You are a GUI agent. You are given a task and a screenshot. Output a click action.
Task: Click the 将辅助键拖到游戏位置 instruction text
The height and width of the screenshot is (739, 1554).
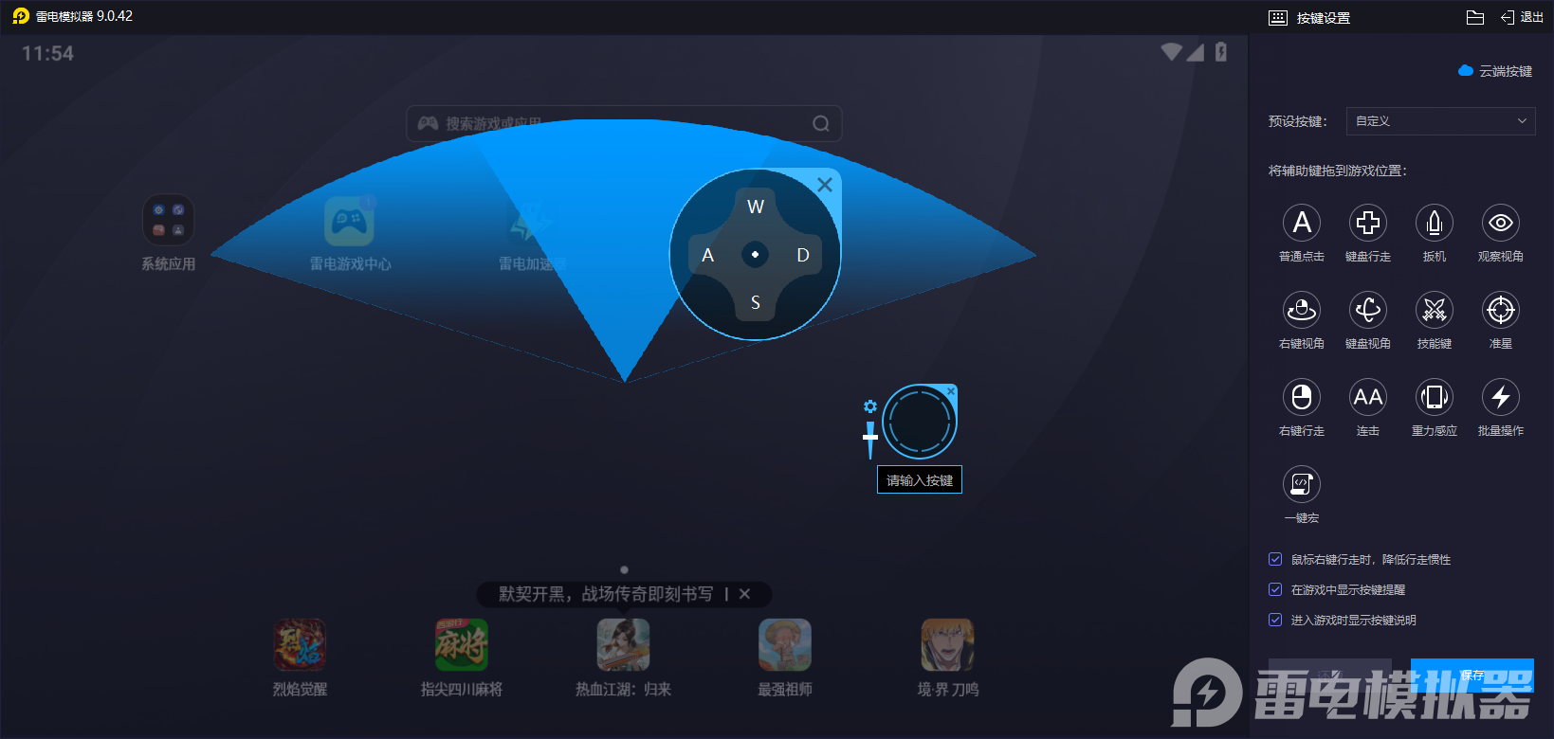pyautogui.click(x=1338, y=171)
